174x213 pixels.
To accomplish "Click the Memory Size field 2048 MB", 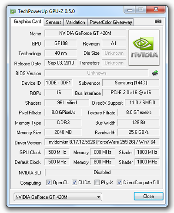I will [x=63, y=132].
